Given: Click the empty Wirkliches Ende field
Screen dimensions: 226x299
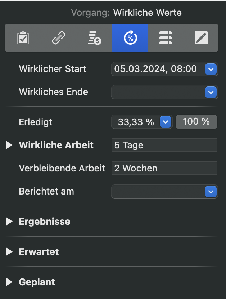Looking at the screenshot, I should [x=158, y=92].
